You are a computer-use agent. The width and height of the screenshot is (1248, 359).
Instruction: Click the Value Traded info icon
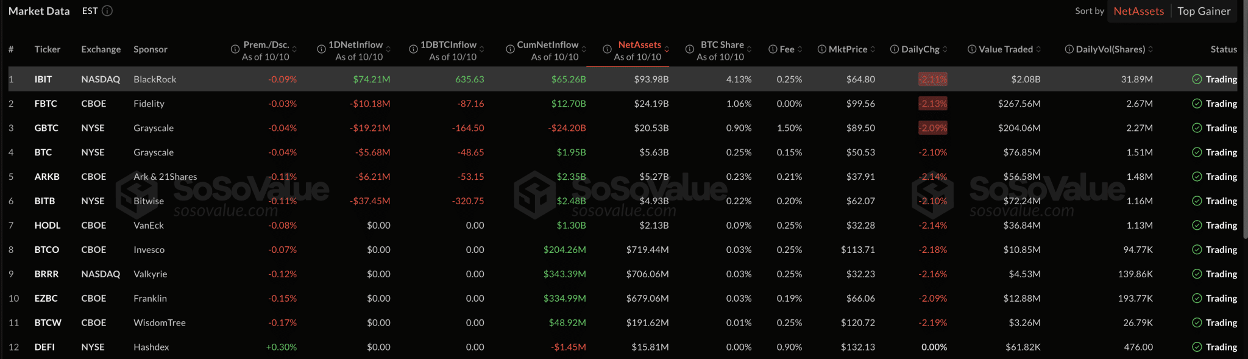[x=972, y=49]
